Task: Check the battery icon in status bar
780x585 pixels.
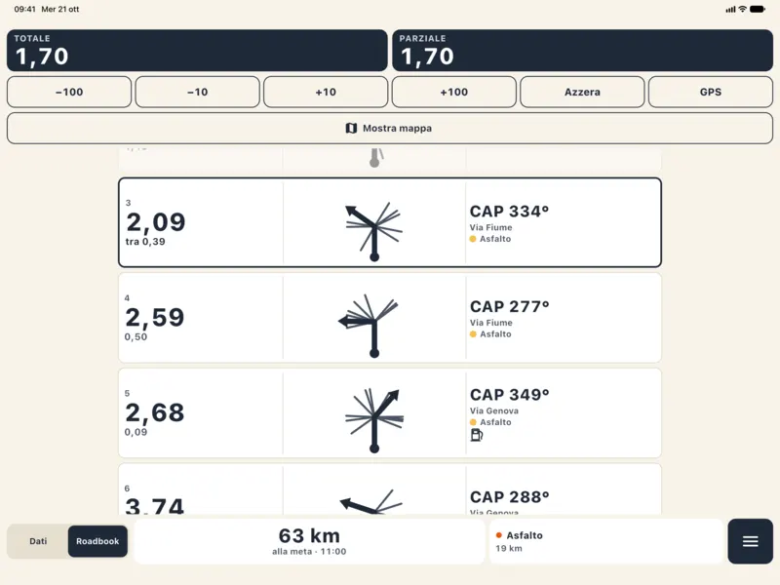Action: [x=758, y=9]
